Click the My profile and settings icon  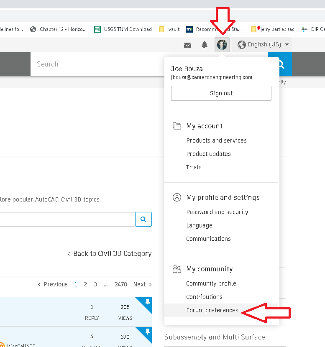click(x=177, y=197)
